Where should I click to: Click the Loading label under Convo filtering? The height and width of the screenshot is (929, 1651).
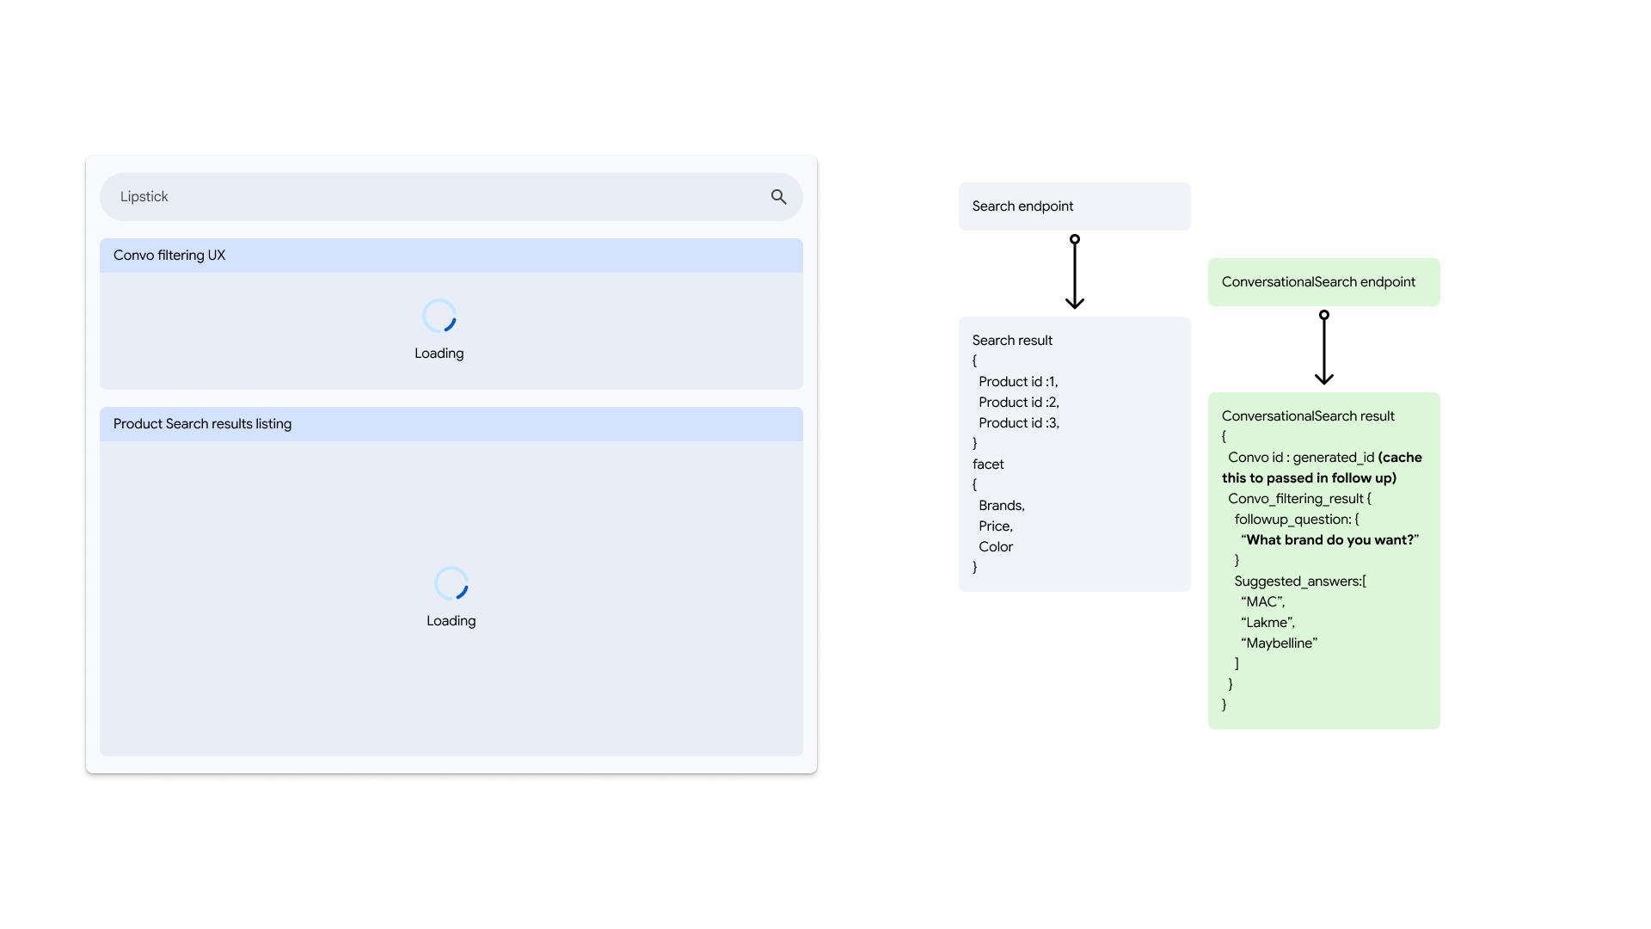[x=439, y=354]
